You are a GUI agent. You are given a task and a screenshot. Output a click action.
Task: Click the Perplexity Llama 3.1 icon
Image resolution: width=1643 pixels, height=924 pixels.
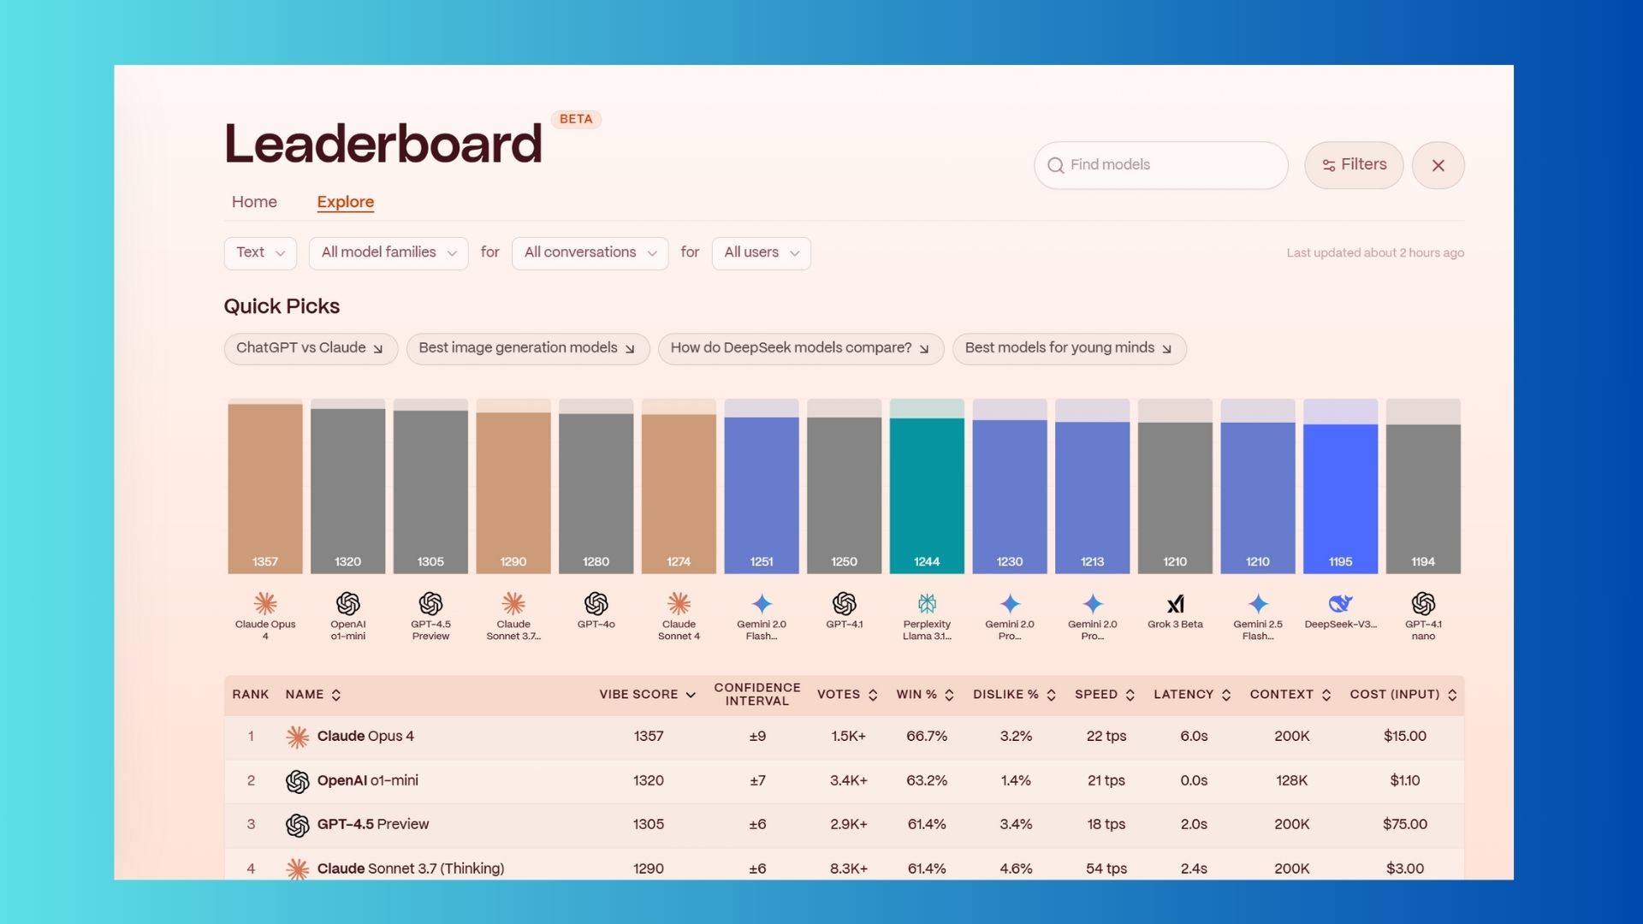pos(927,603)
